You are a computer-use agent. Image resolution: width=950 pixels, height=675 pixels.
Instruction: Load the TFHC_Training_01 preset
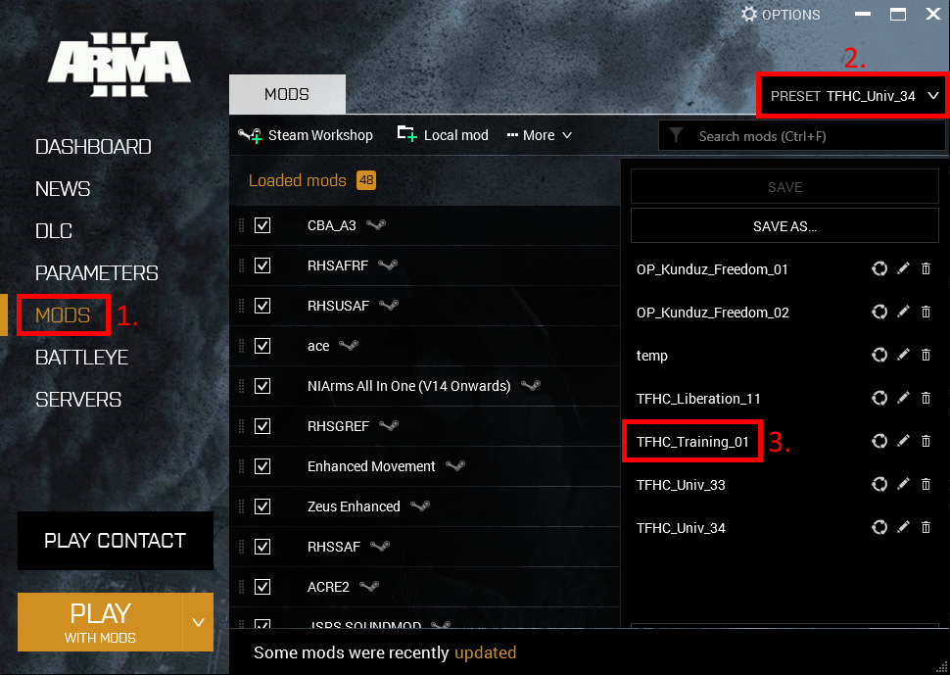[x=692, y=441]
